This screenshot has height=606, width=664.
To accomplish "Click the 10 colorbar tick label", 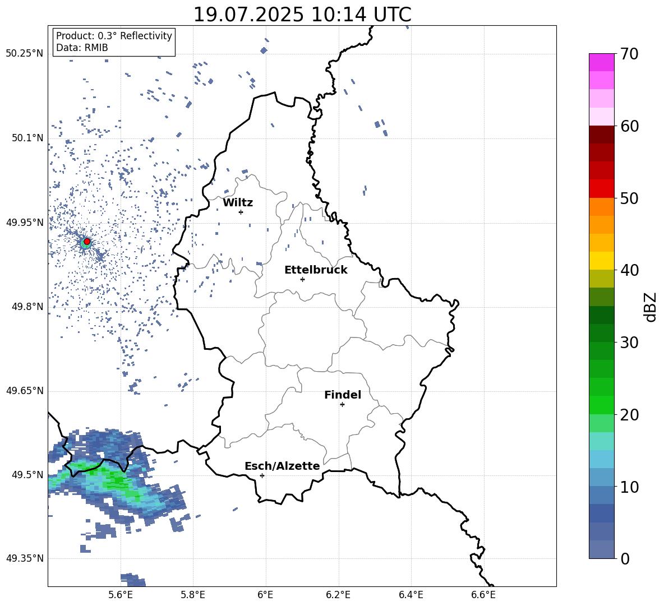I will tap(629, 487).
